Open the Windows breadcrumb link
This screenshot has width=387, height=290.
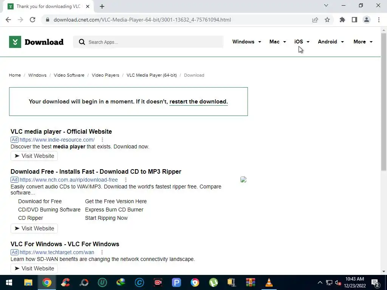coord(37,75)
